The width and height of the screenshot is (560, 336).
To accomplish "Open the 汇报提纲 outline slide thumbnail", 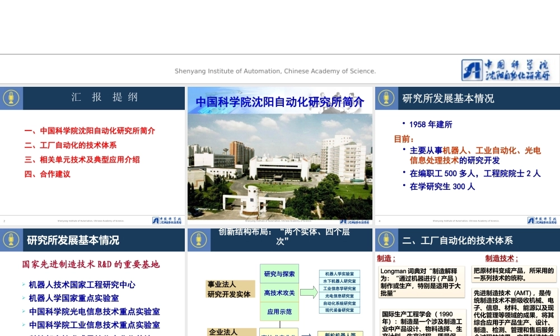I will click(x=92, y=156).
